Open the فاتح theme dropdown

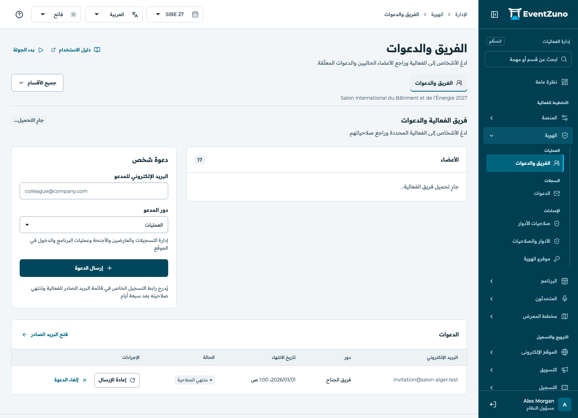pos(56,14)
